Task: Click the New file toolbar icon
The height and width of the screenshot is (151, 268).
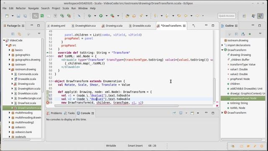Action: tap(7, 16)
